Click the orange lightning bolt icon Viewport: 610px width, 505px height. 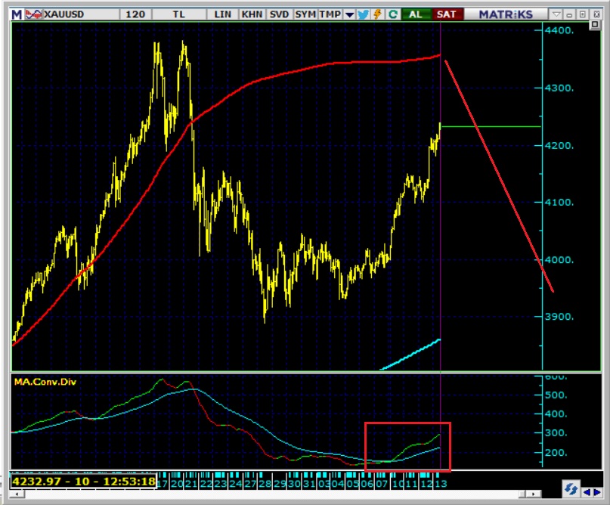coord(376,14)
